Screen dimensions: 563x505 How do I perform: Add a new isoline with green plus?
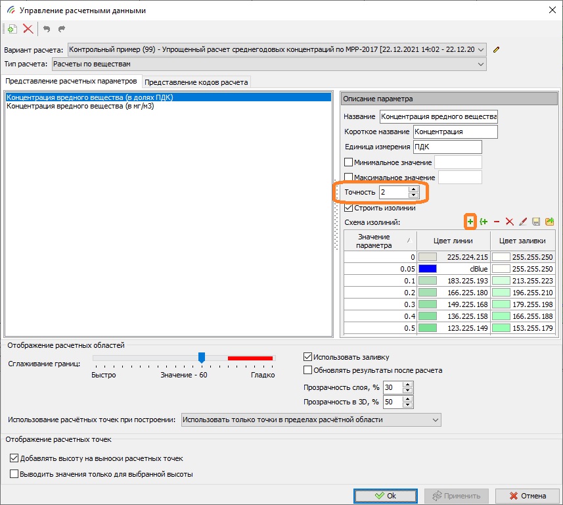tap(470, 222)
